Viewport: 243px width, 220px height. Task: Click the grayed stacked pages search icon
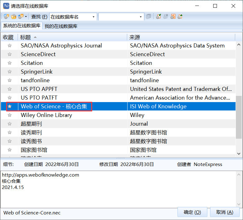[148, 16]
